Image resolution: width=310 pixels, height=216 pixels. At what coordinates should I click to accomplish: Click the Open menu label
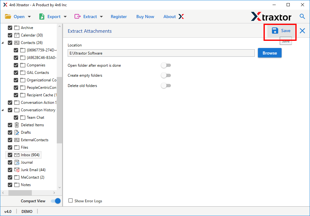click(19, 17)
